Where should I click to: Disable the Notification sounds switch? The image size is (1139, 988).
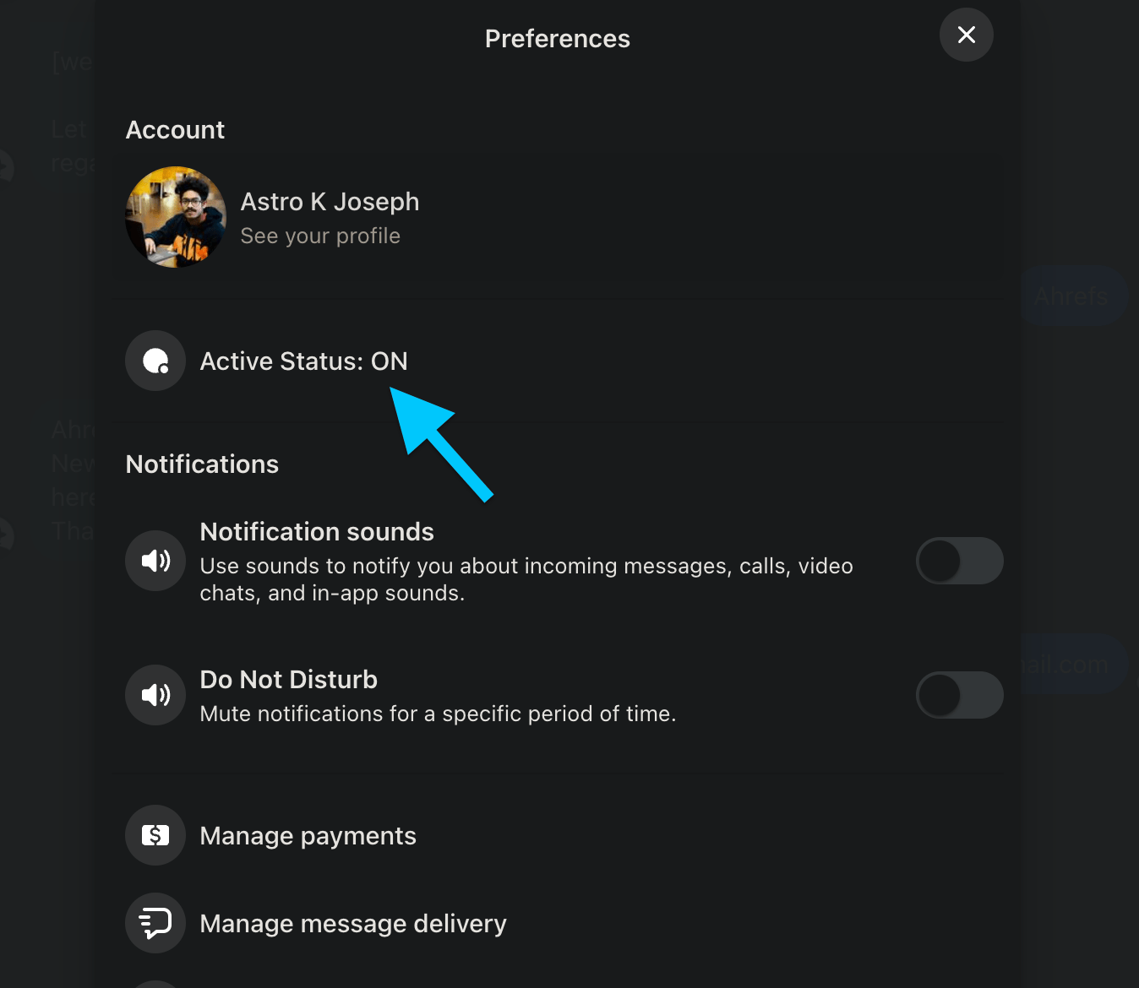coord(959,560)
